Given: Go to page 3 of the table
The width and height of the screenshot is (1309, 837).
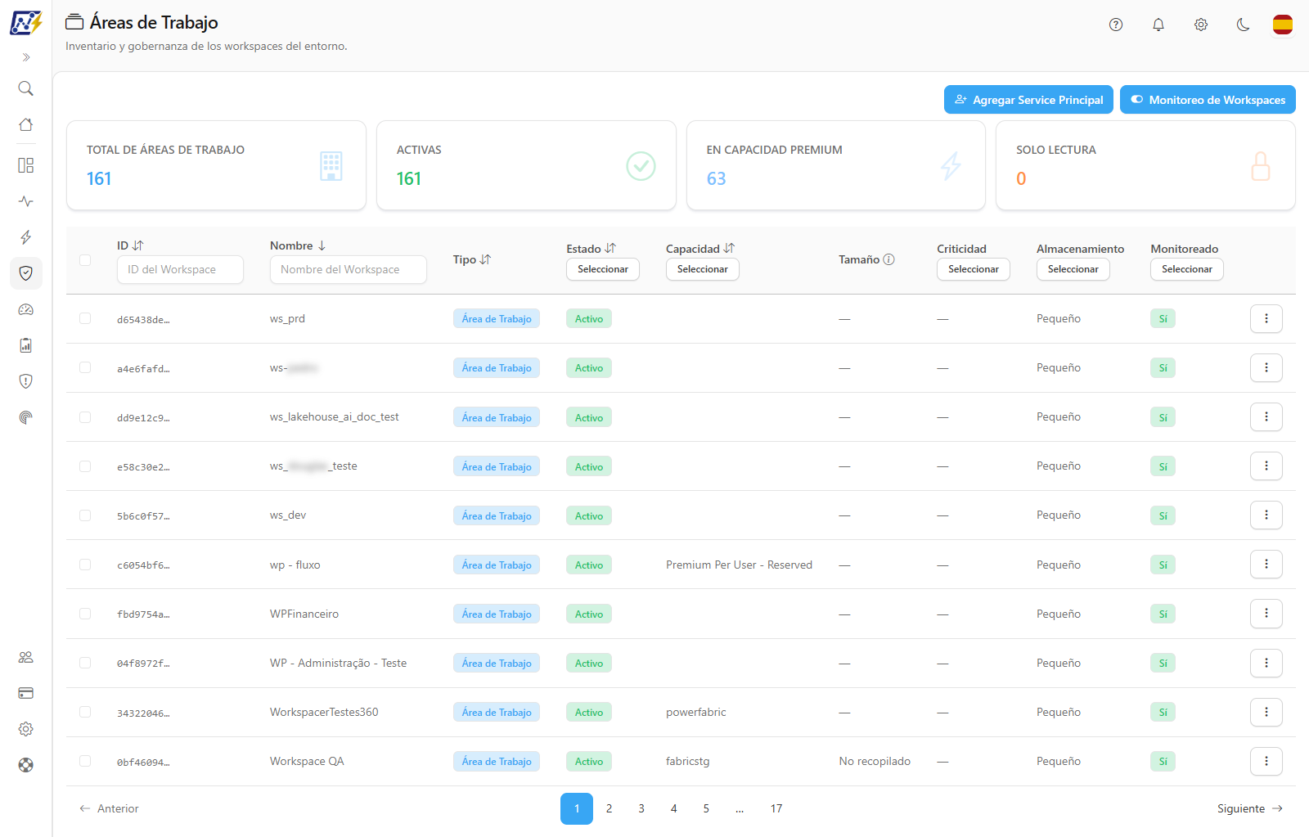Looking at the screenshot, I should [x=641, y=808].
